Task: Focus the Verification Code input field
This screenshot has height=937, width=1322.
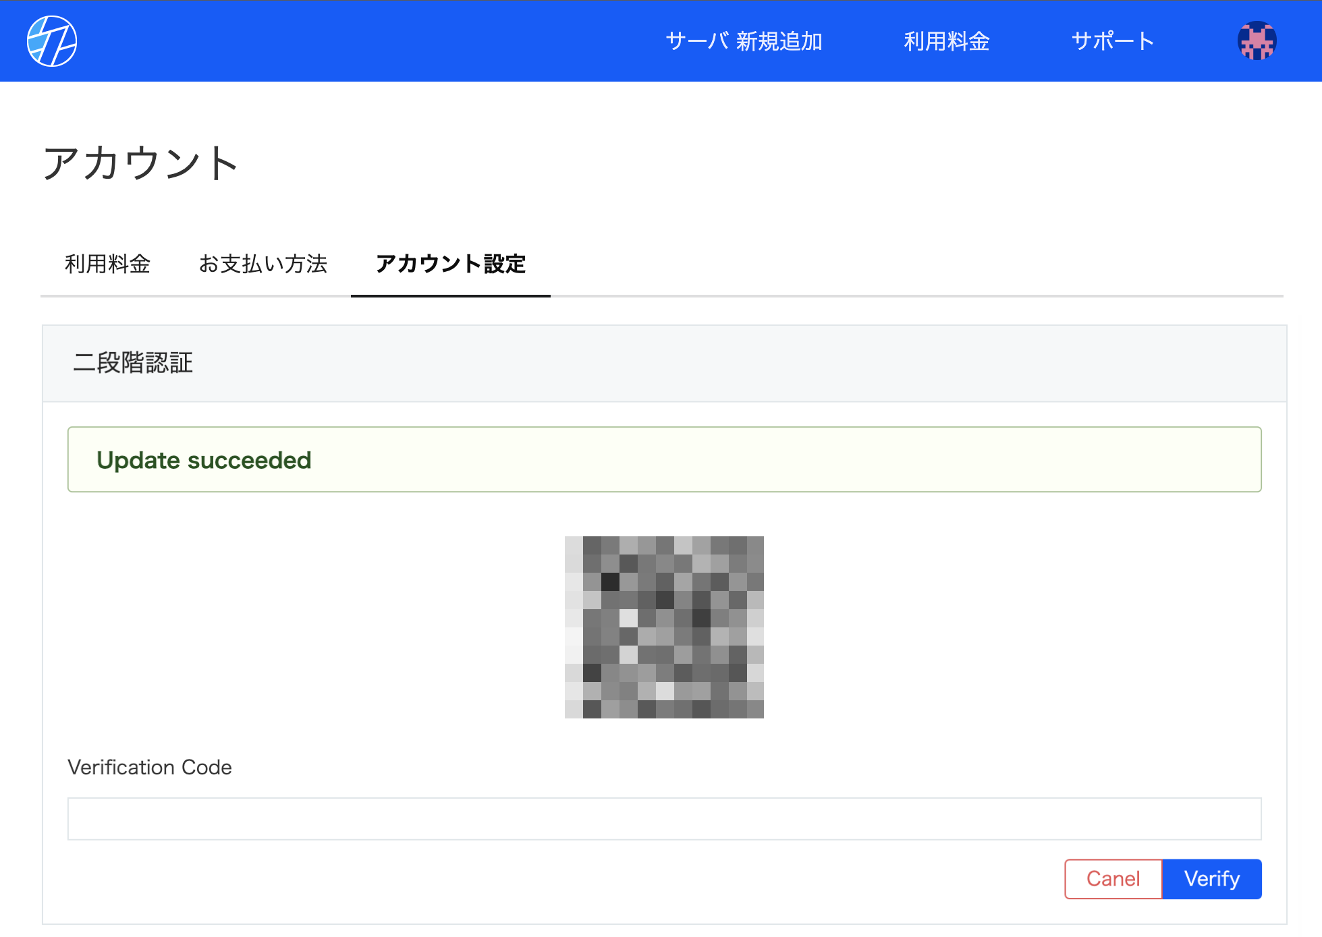Action: tap(664, 819)
